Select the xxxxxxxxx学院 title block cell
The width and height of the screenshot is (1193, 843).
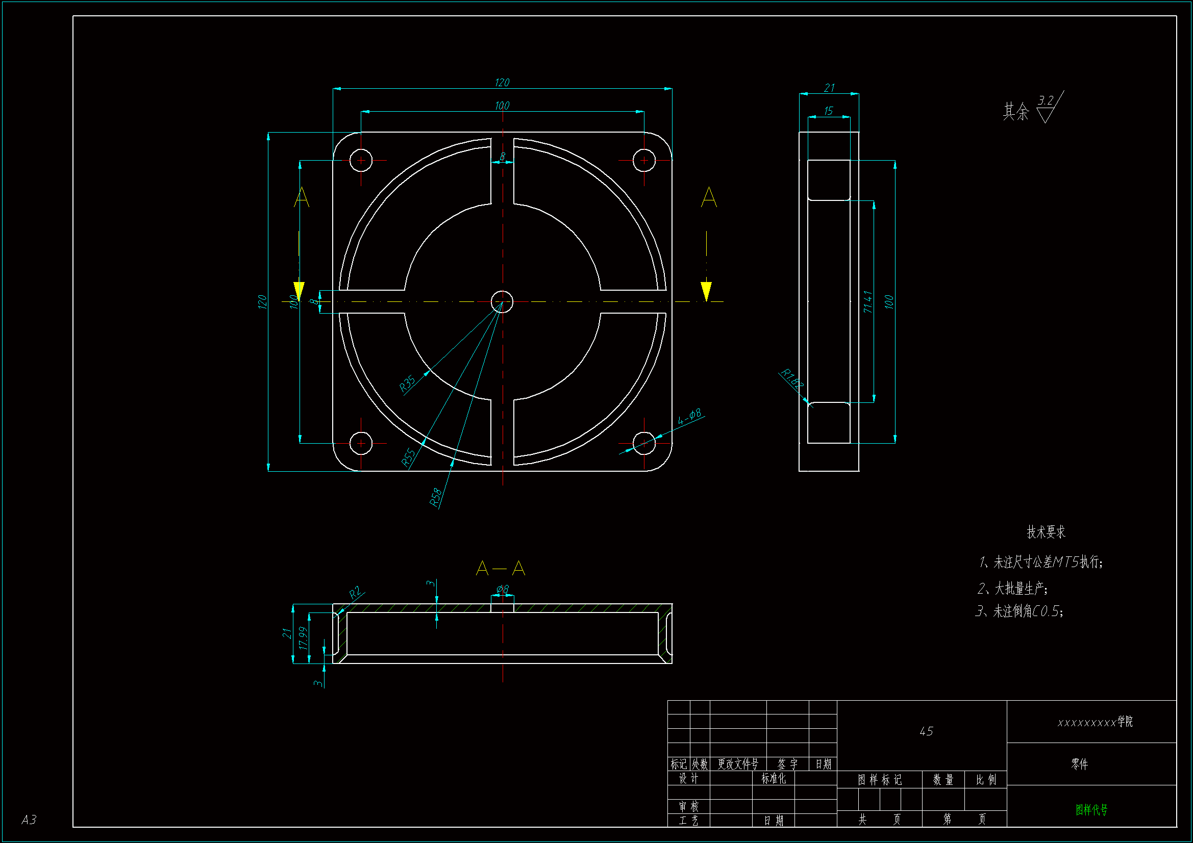[x=1095, y=722]
